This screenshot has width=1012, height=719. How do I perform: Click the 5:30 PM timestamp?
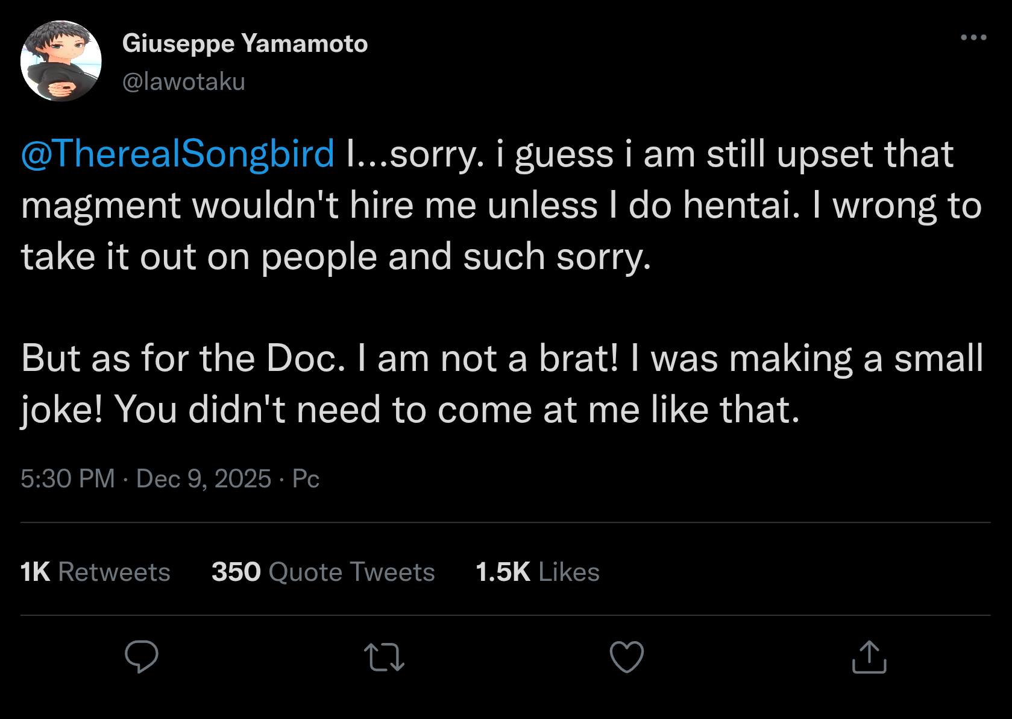[x=68, y=479]
